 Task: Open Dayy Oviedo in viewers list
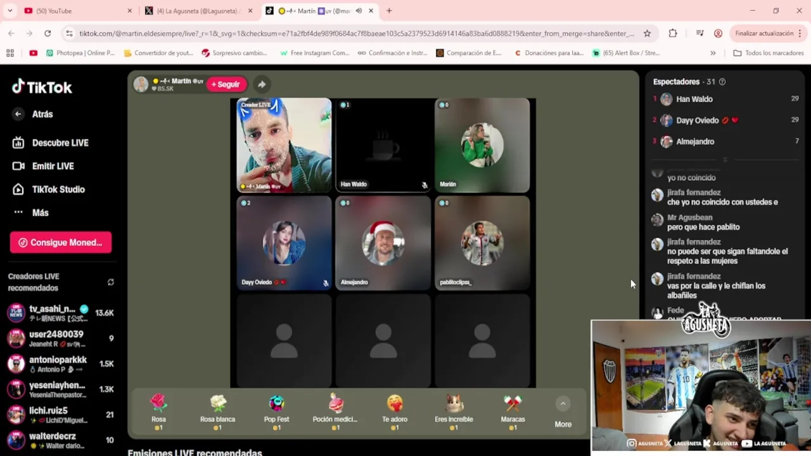click(x=726, y=120)
